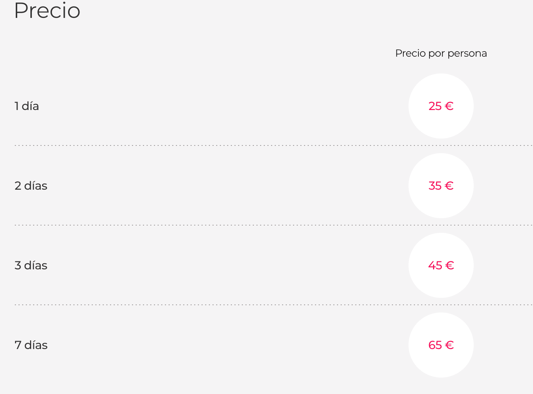Click the euro symbol in 25 € price

click(x=449, y=106)
